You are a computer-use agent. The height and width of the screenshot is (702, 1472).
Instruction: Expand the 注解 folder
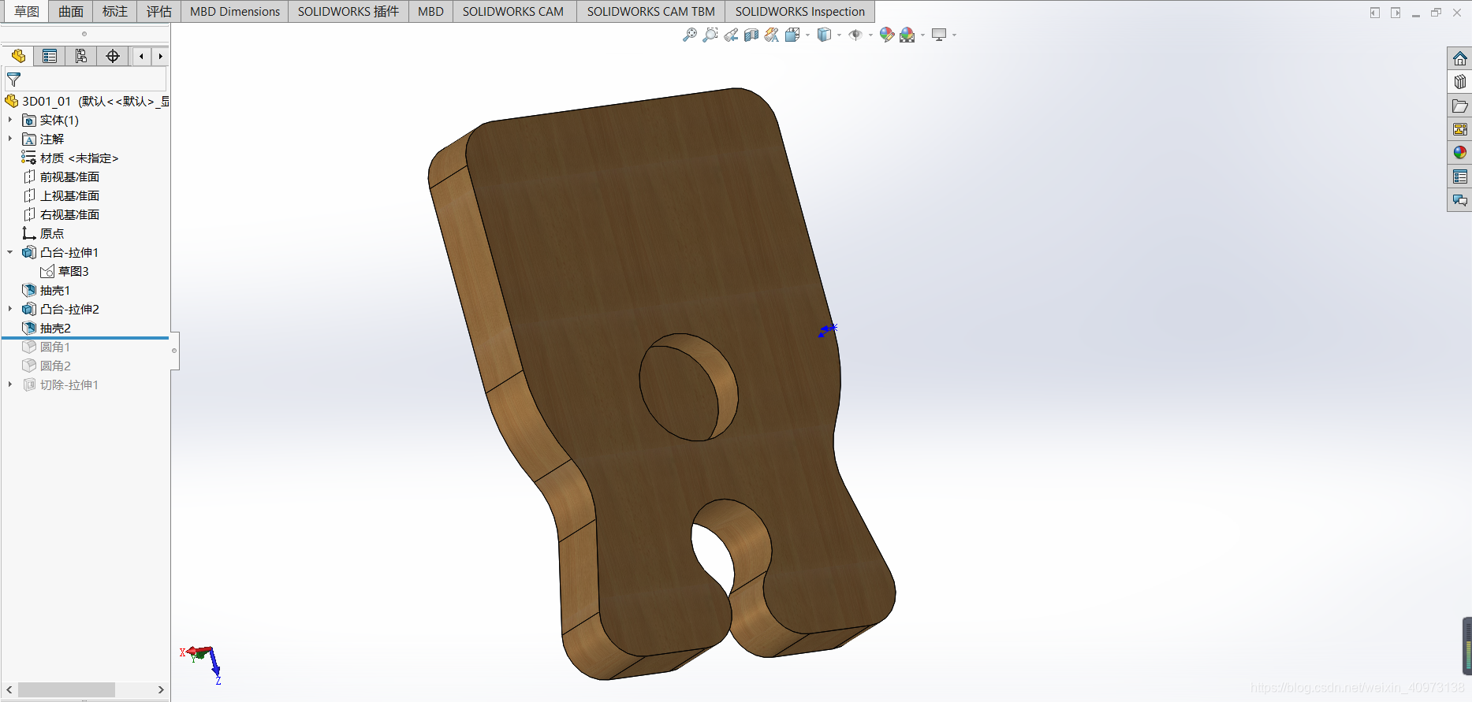click(10, 139)
